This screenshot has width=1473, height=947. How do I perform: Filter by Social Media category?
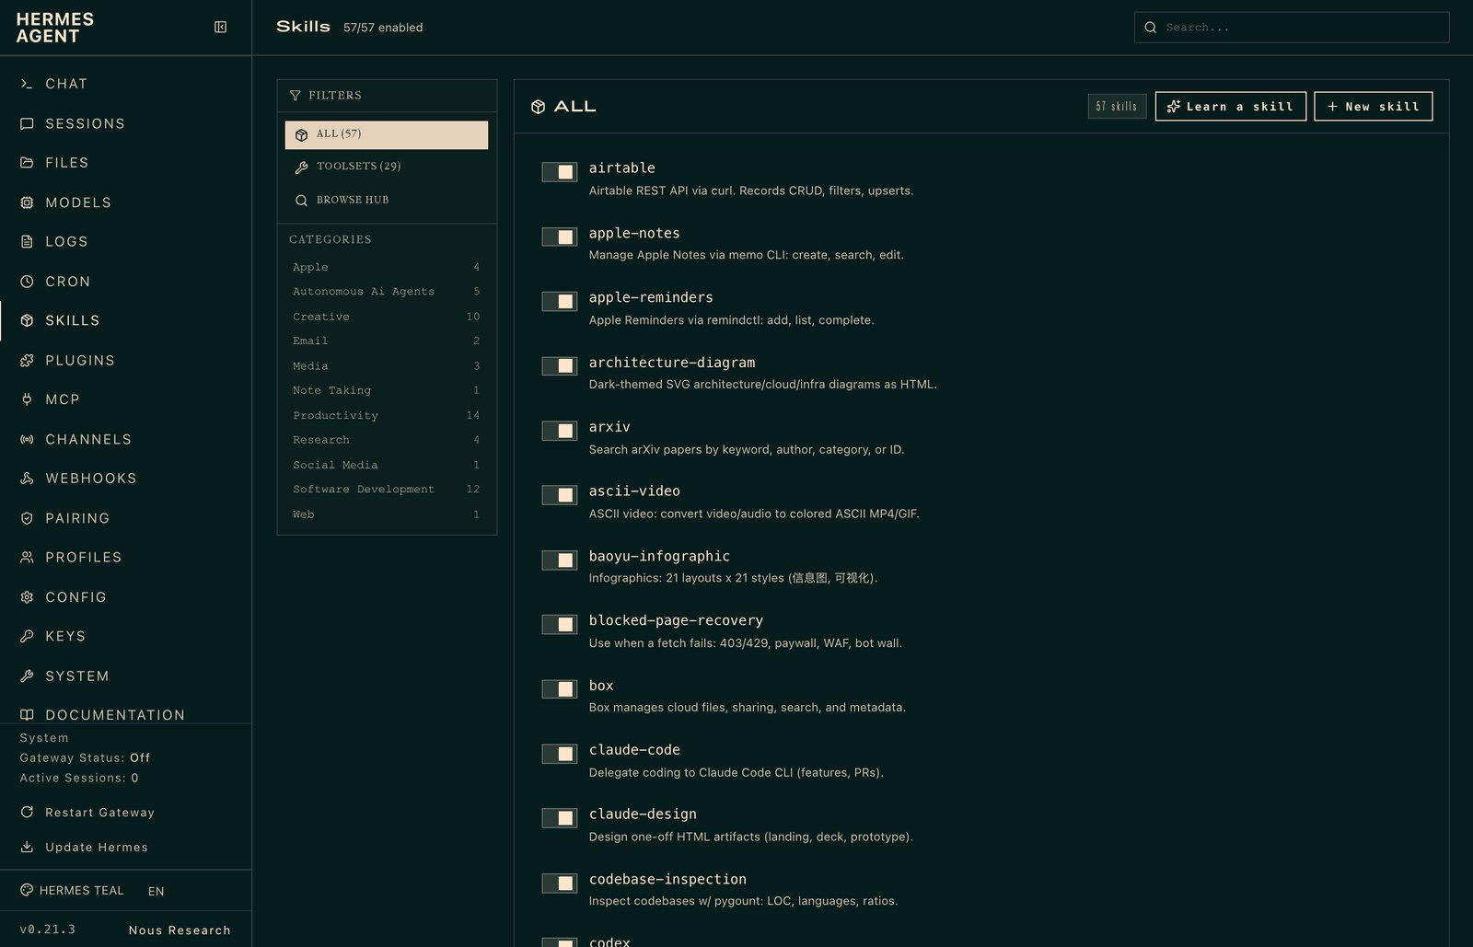(387, 465)
